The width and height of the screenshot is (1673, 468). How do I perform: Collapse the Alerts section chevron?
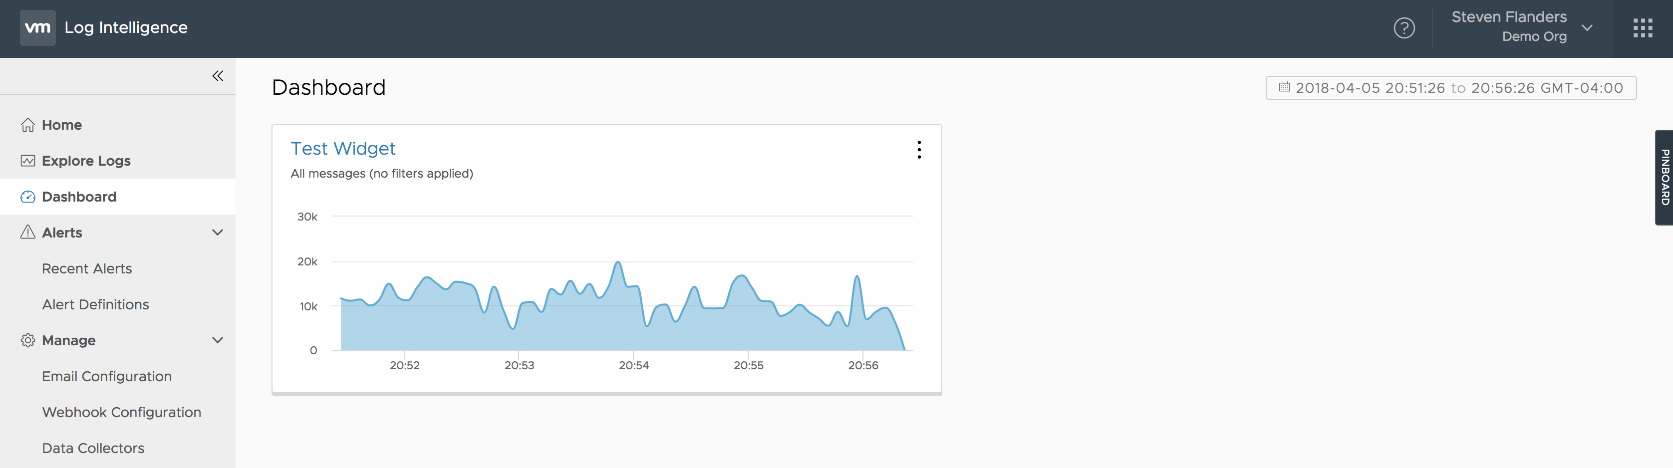(x=218, y=233)
